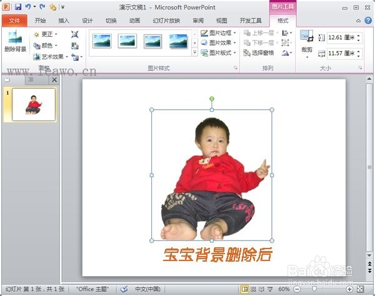Collapse the ribbon with the caret icon
Viewport: 375px width, 296px height.
(x=358, y=21)
